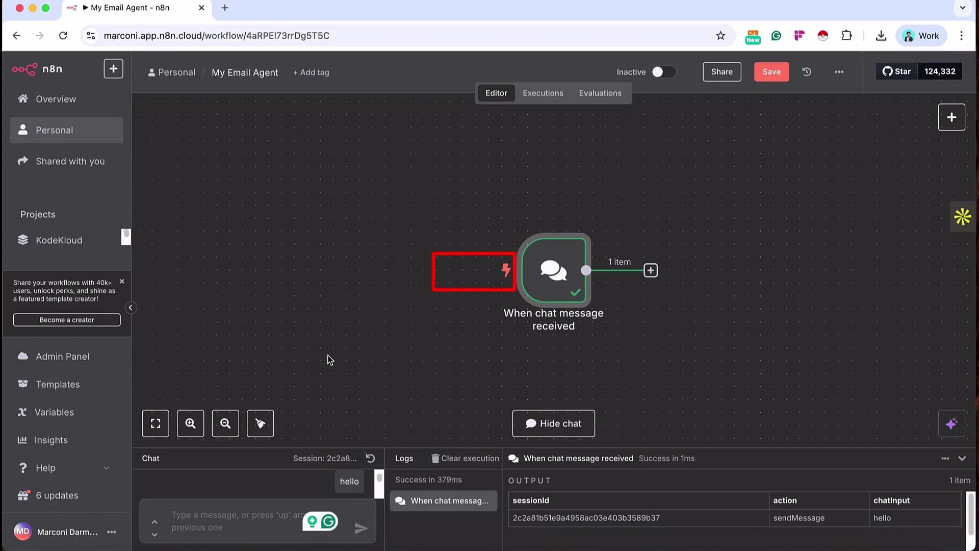Expand the Help submenu chevron

click(x=106, y=468)
